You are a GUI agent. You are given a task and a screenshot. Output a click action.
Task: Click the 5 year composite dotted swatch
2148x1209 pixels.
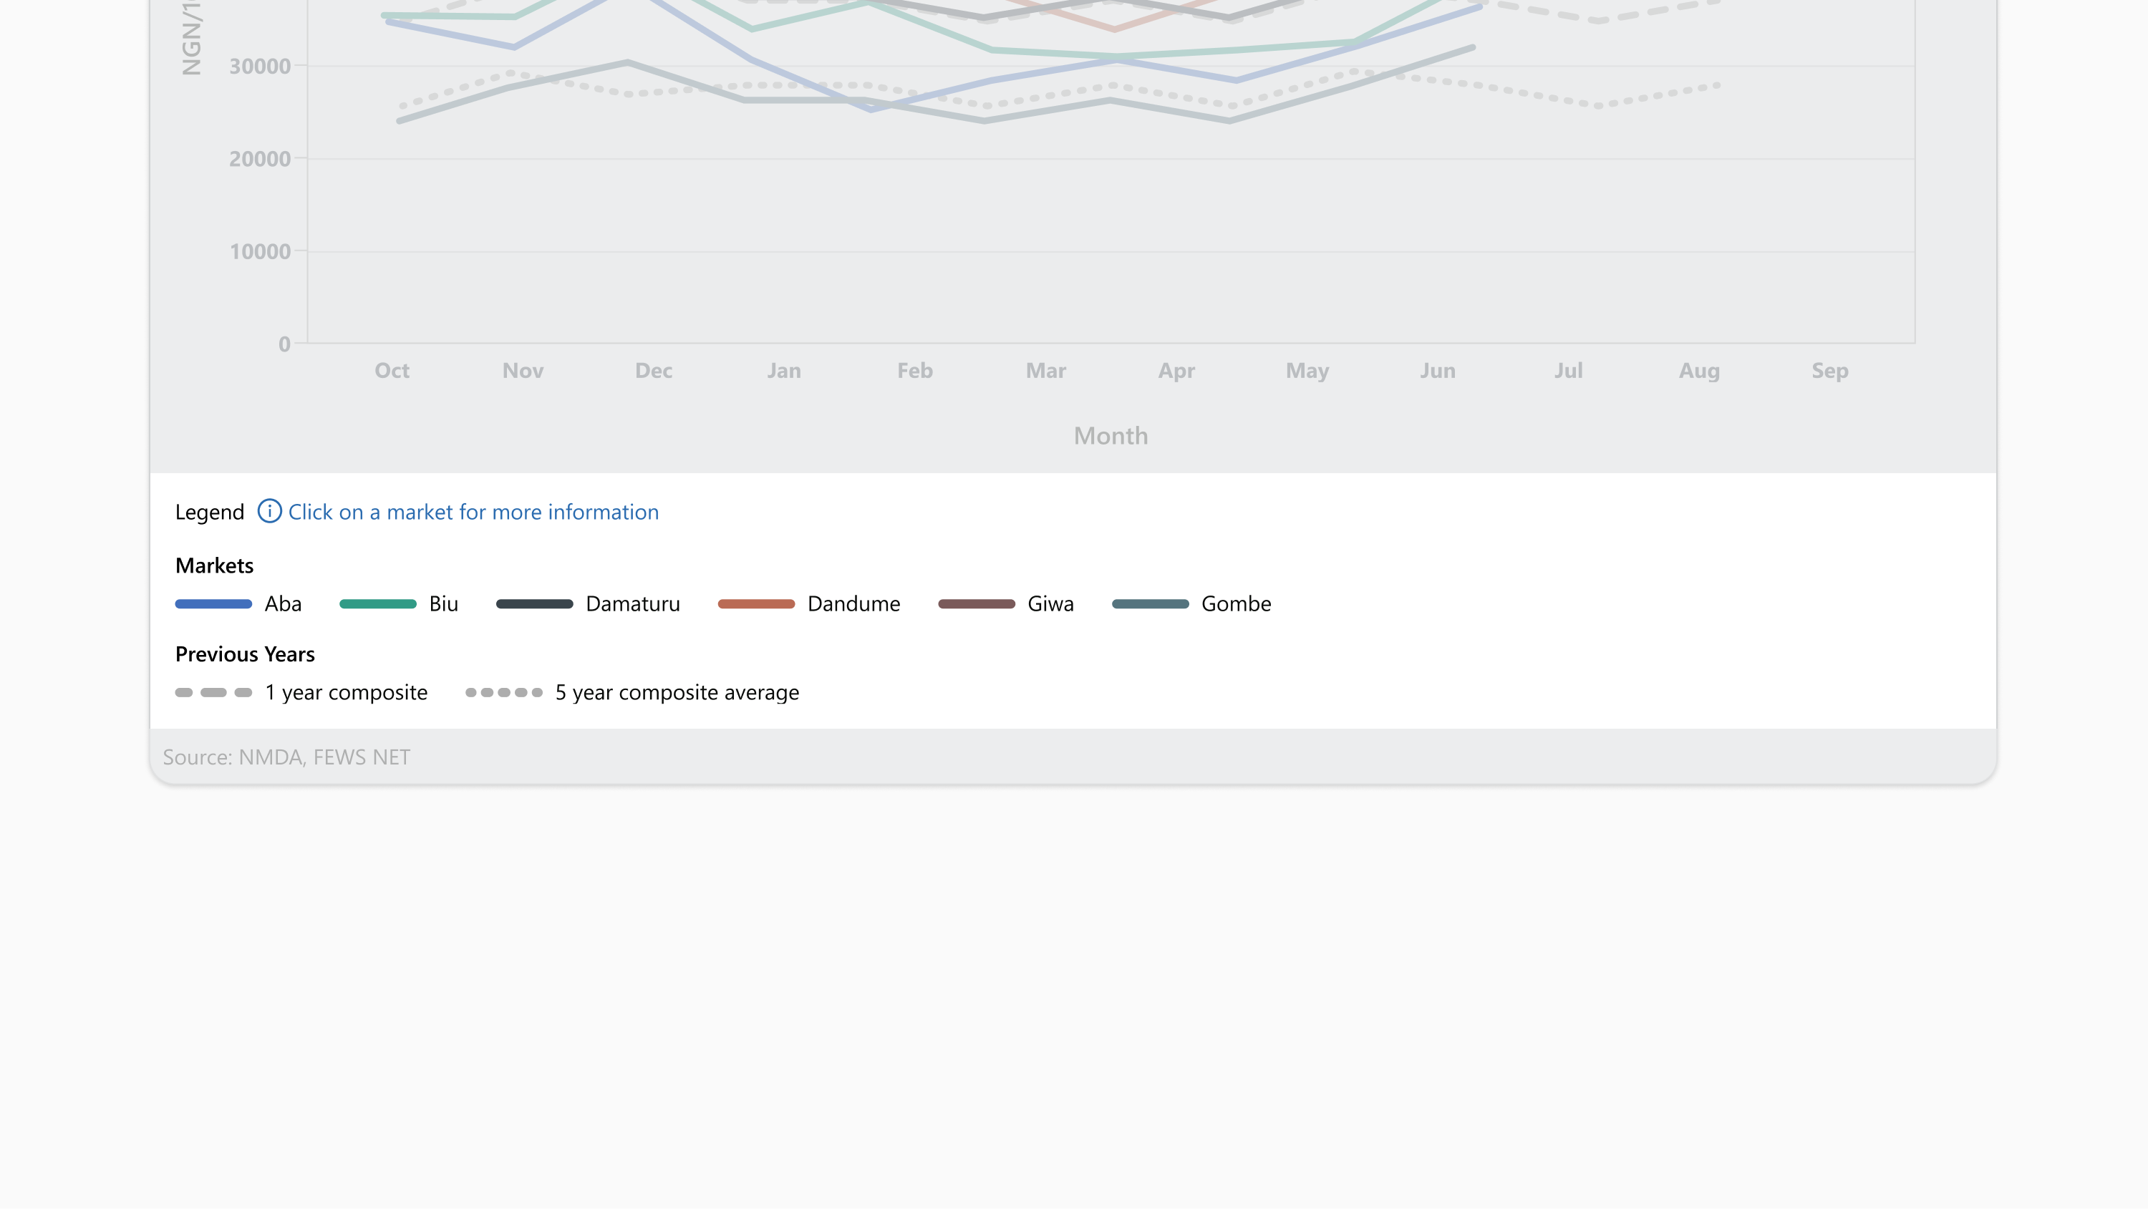(x=503, y=692)
